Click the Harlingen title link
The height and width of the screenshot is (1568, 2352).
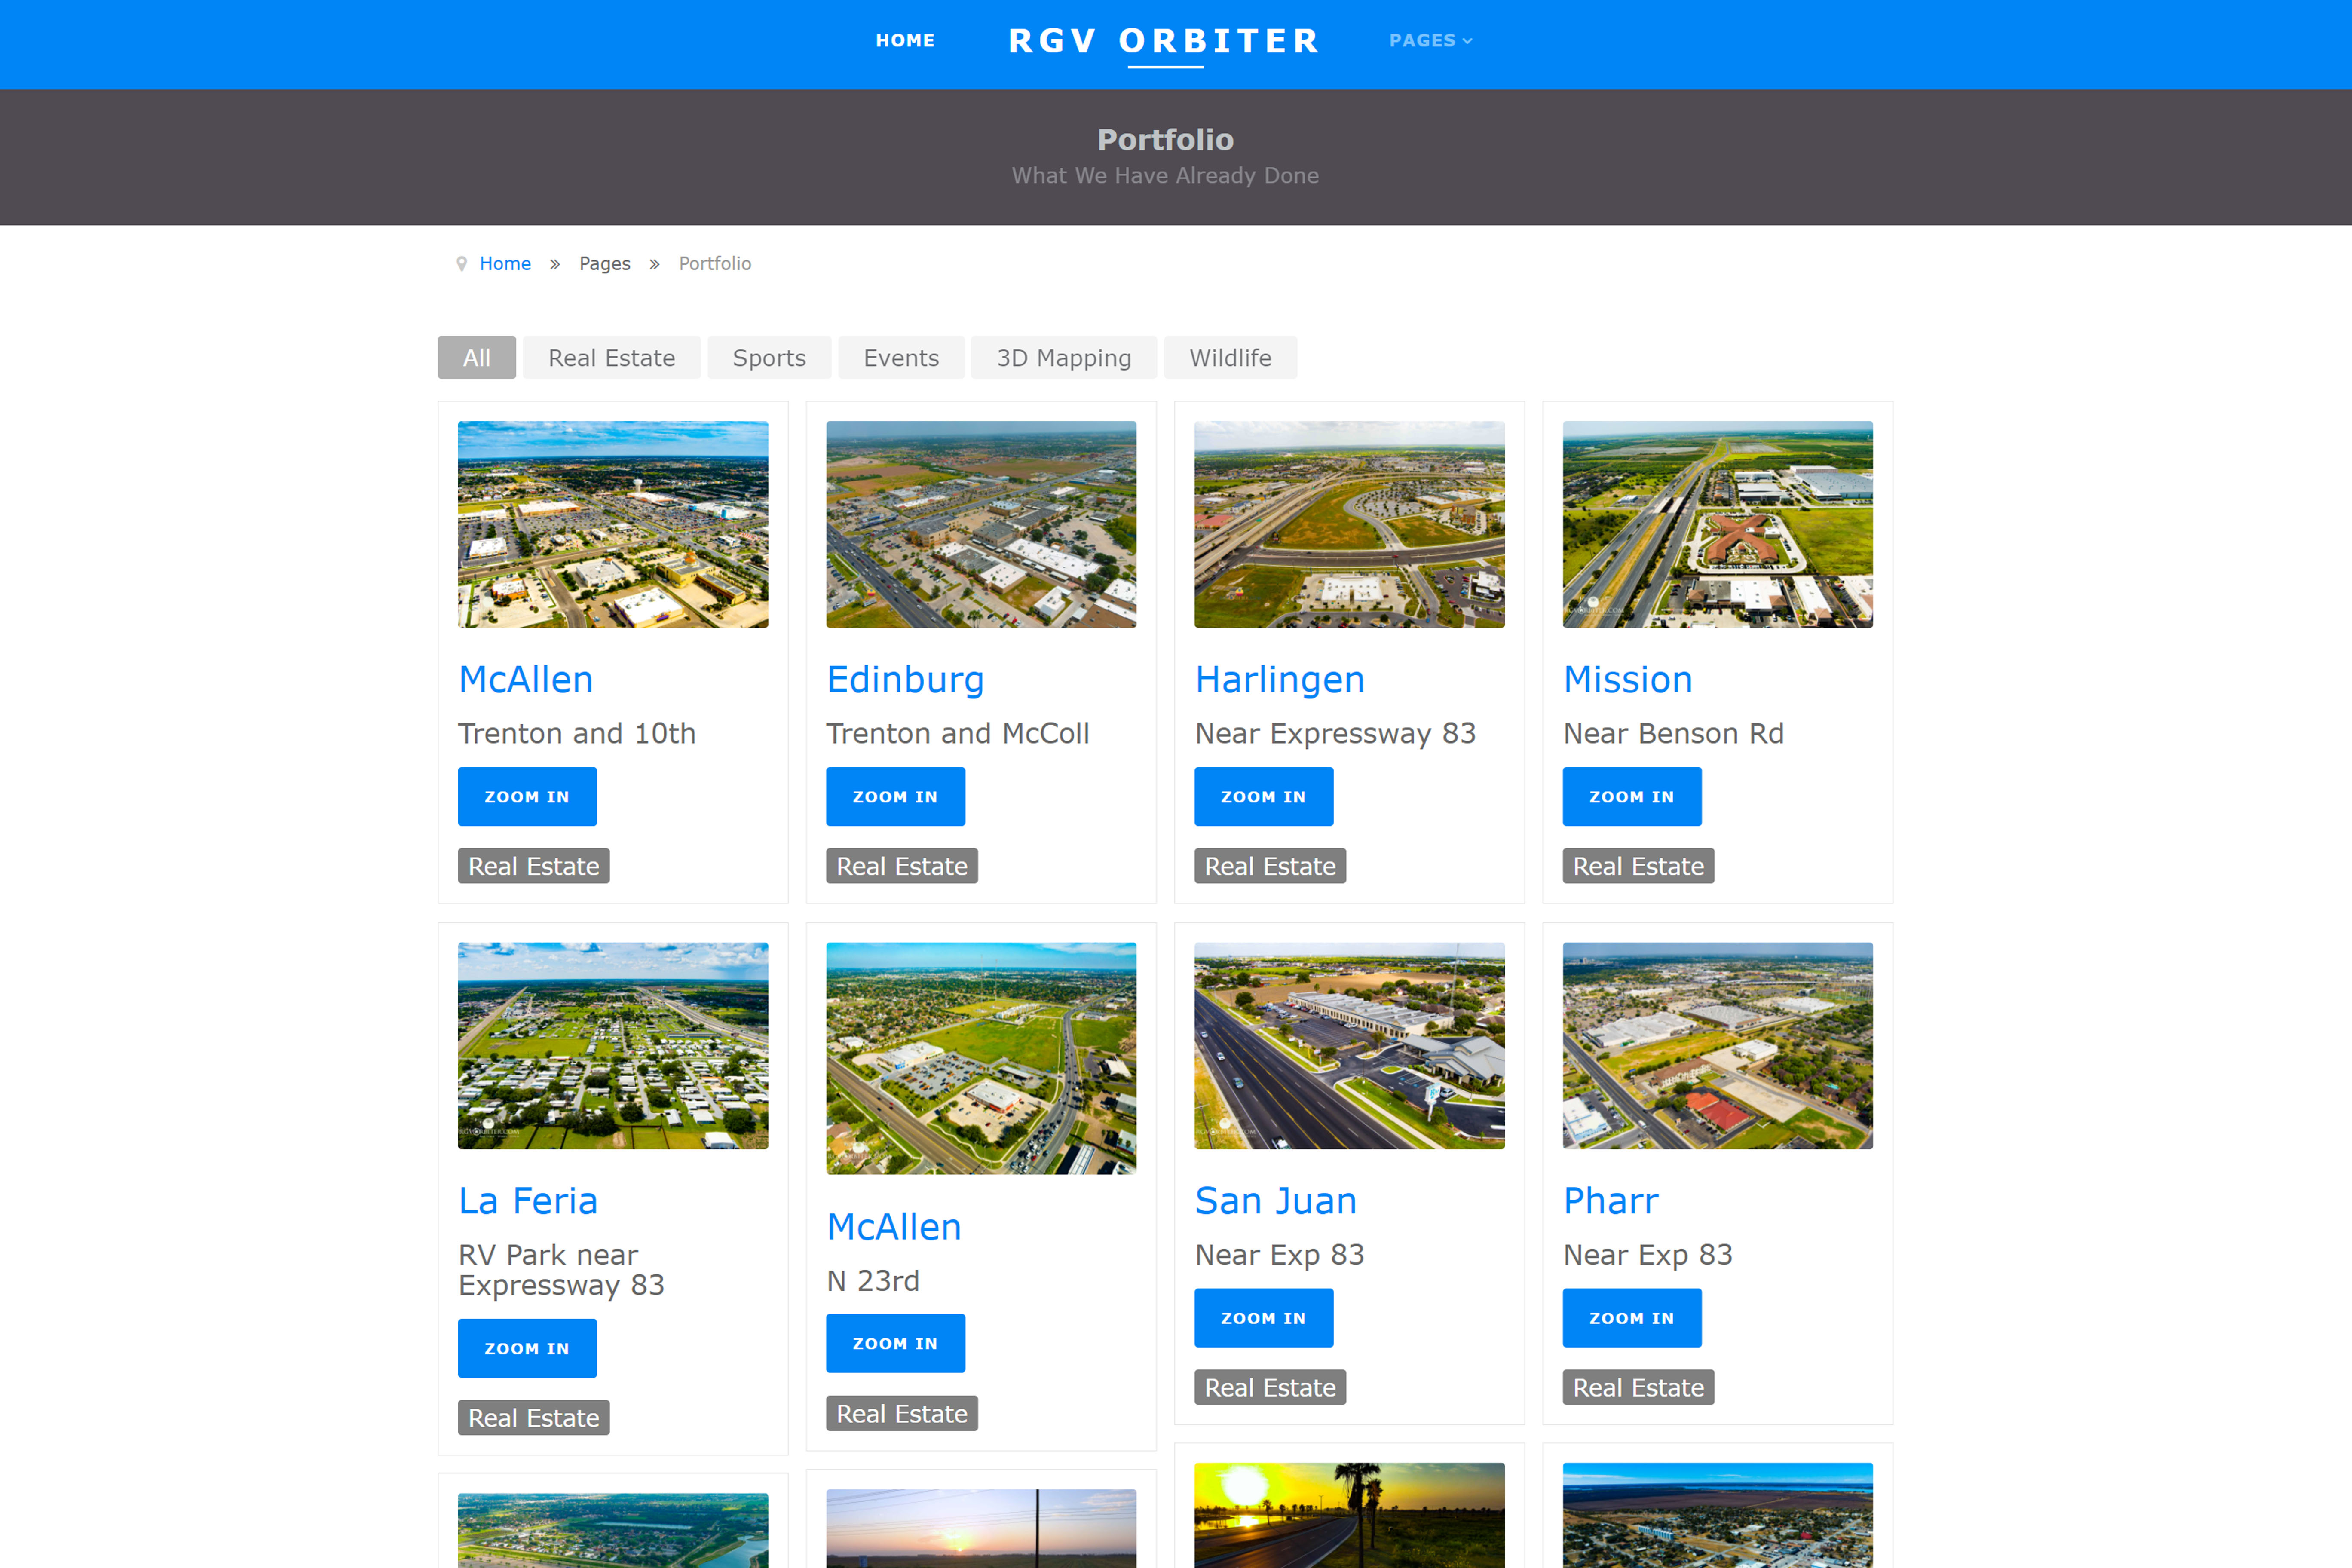tap(1280, 680)
